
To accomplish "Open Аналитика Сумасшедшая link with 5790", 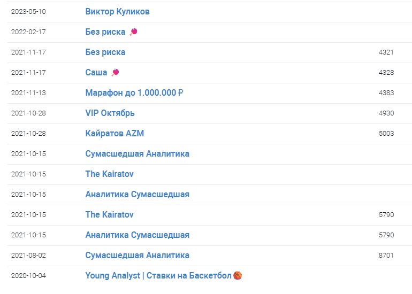I will pos(137,235).
